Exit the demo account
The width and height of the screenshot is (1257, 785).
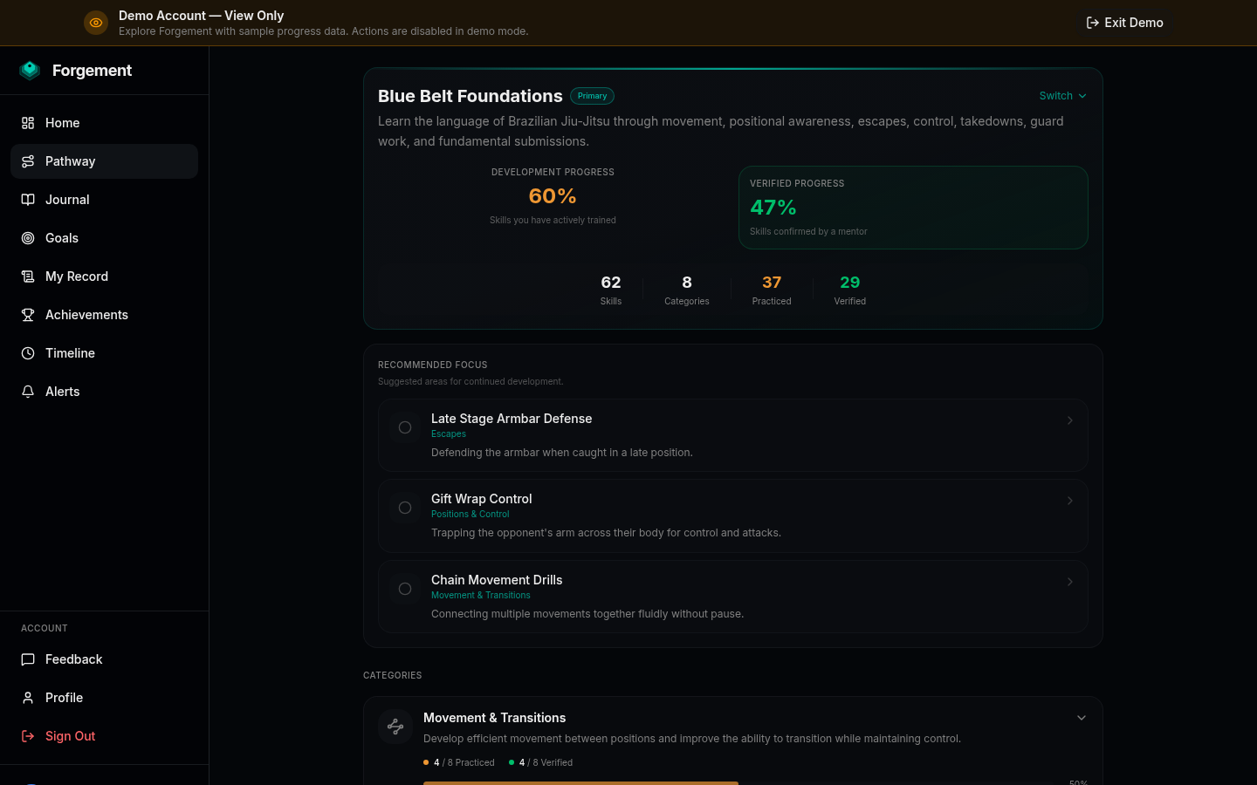point(1124,23)
